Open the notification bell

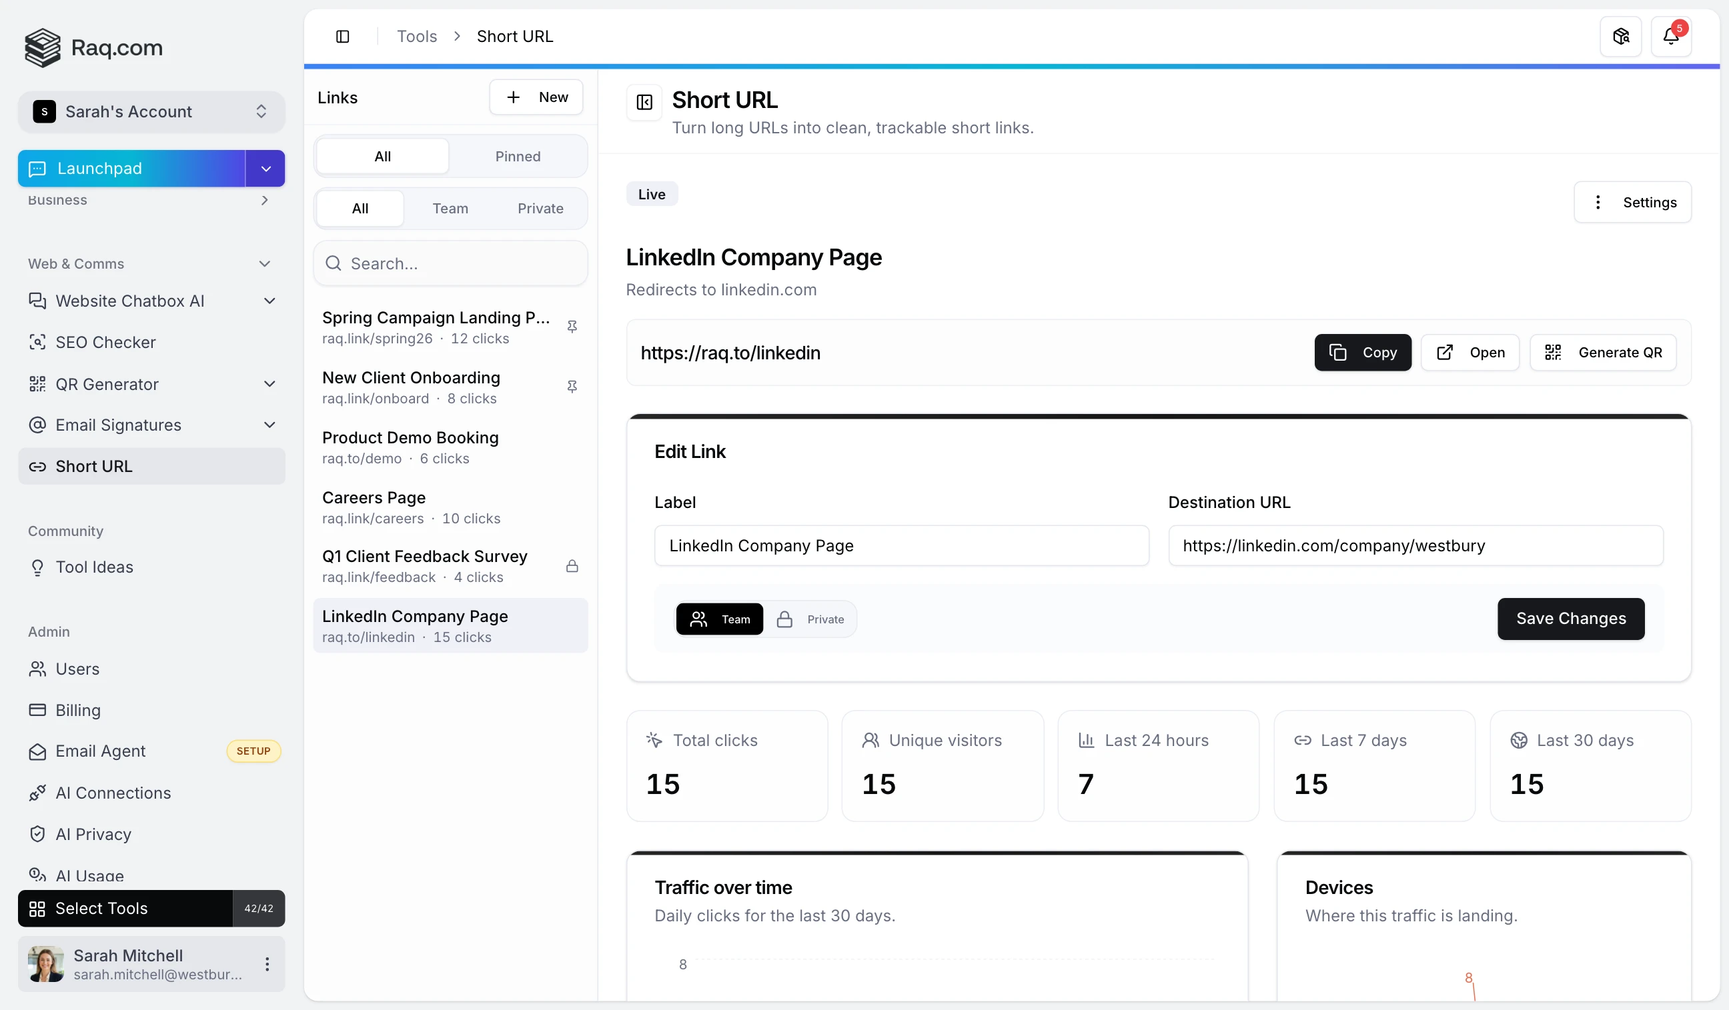(1672, 35)
